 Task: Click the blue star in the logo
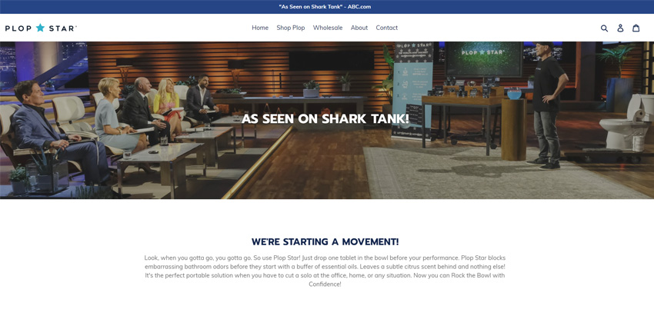(40, 28)
